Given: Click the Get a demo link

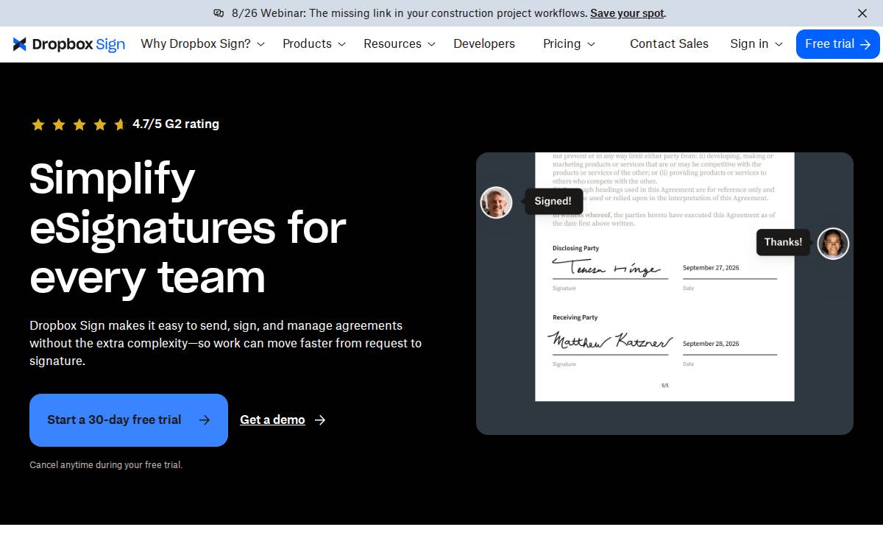Looking at the screenshot, I should point(272,420).
